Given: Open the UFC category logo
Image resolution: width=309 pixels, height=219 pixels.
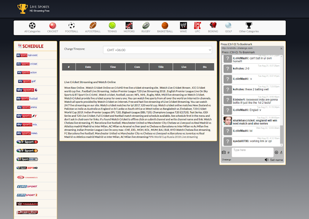Looking at the screenshot, I should [197, 26].
